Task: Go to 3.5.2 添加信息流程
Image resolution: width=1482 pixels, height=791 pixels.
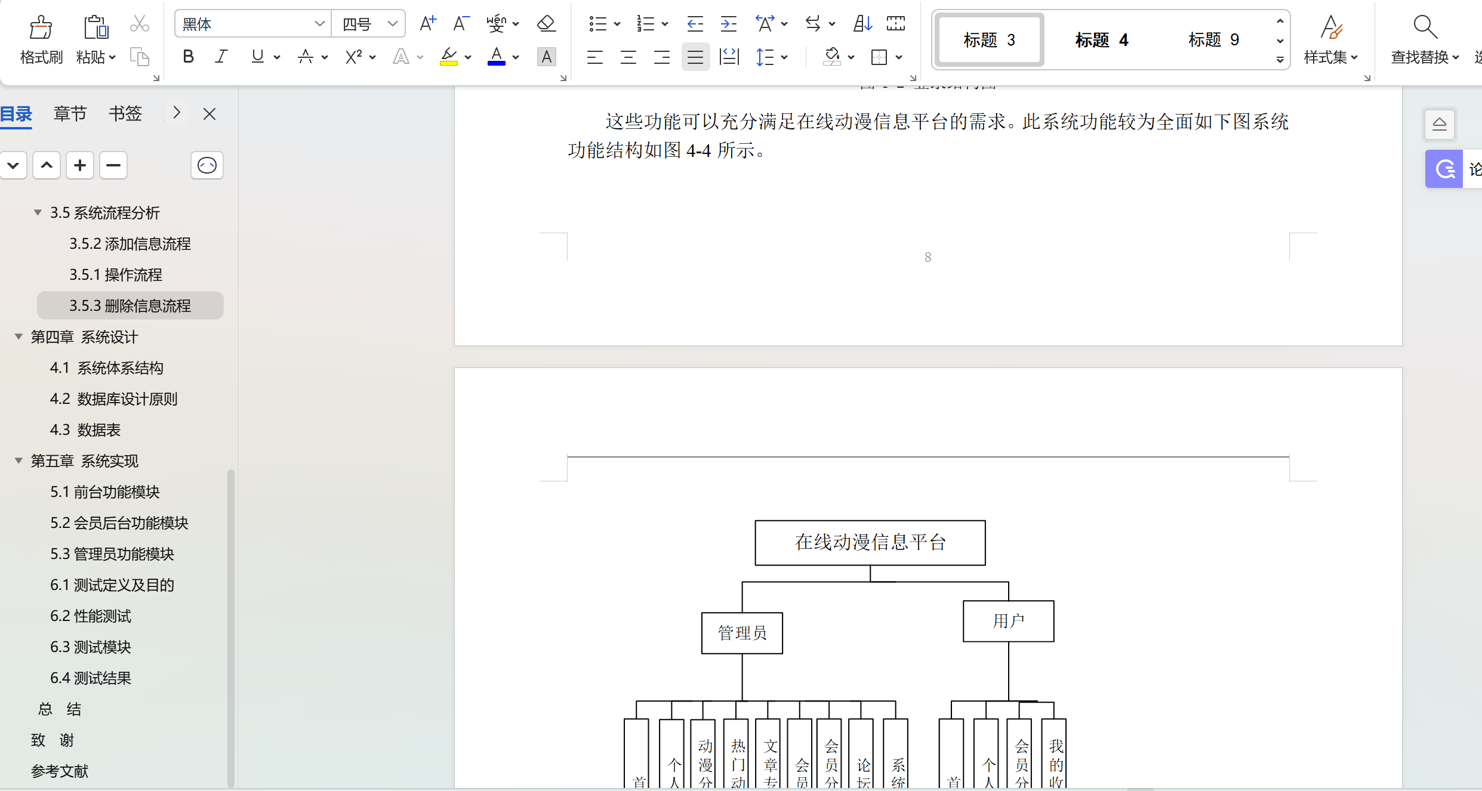Action: (x=130, y=244)
